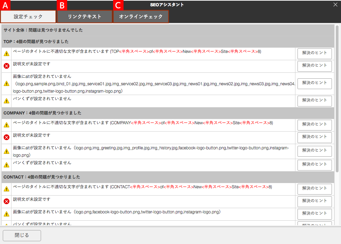Click the COMPANY パンくずが設定されていません message

(42, 163)
